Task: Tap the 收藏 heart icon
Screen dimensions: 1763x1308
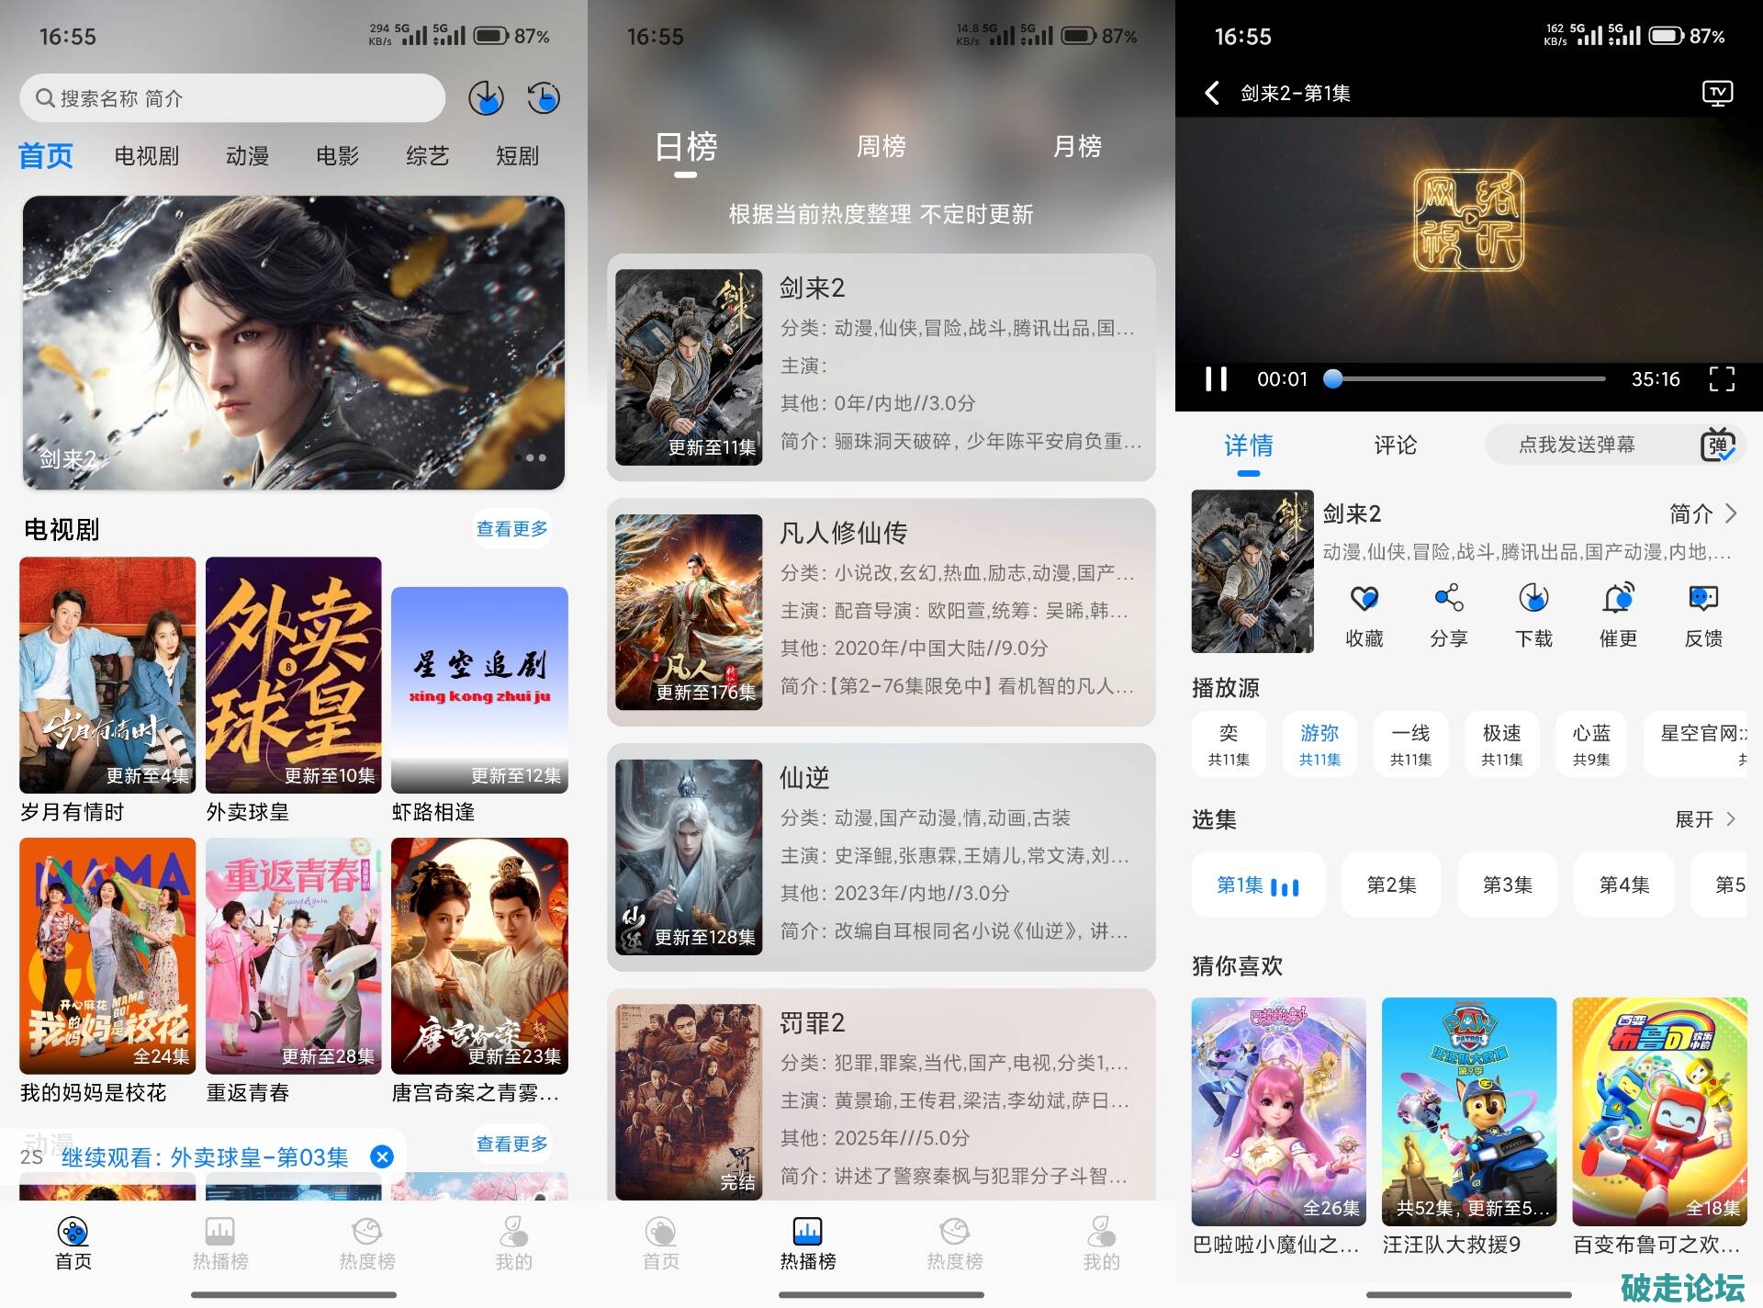Action: tap(1364, 599)
